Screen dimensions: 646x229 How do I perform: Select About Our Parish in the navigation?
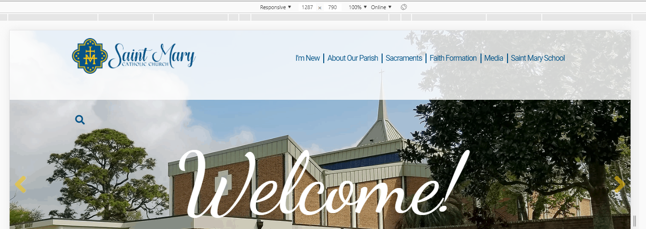(353, 58)
